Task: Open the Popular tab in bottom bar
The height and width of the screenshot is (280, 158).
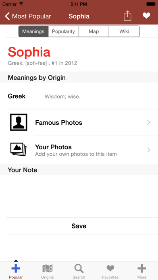Action: [16, 271]
